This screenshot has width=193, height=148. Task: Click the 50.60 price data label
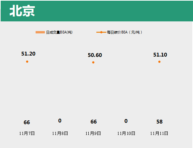pyautogui.click(x=95, y=55)
